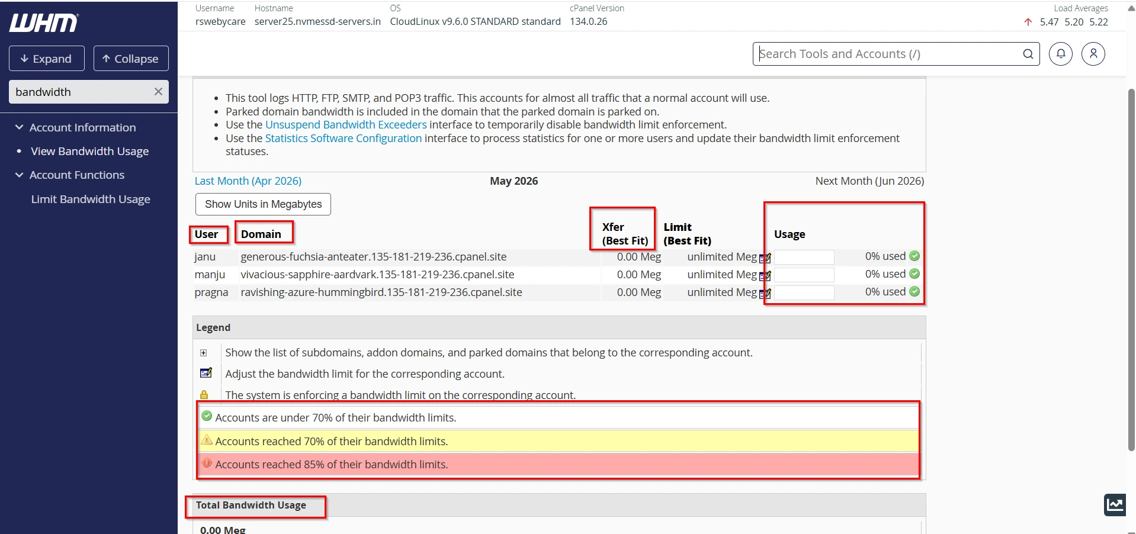Click the red load average arrow icon
Screen dimensions: 1136x534
tap(1028, 22)
